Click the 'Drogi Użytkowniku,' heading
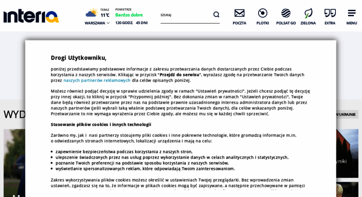362x197 pixels. coord(78,58)
